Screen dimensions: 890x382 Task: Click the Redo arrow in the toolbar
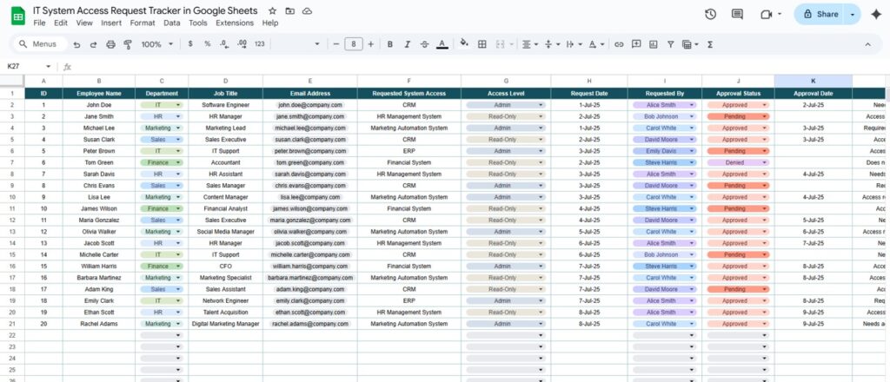tap(94, 44)
